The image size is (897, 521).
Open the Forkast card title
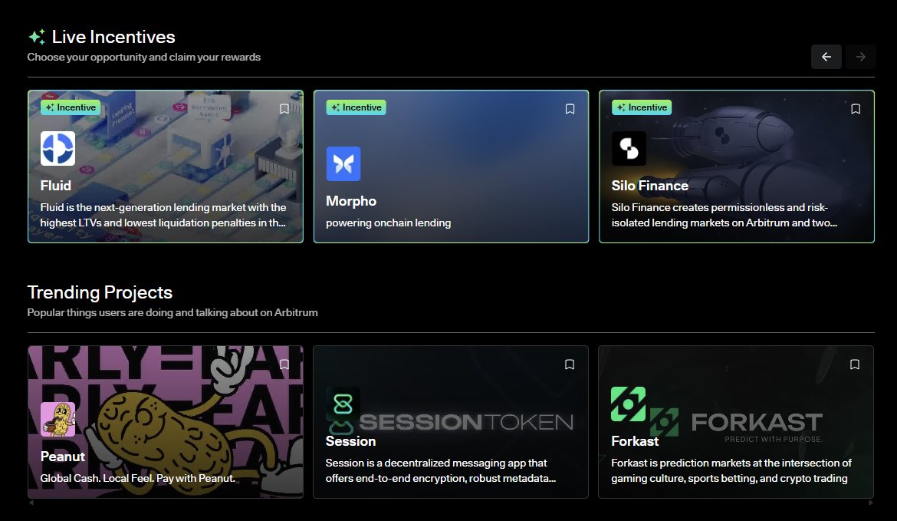tap(635, 441)
